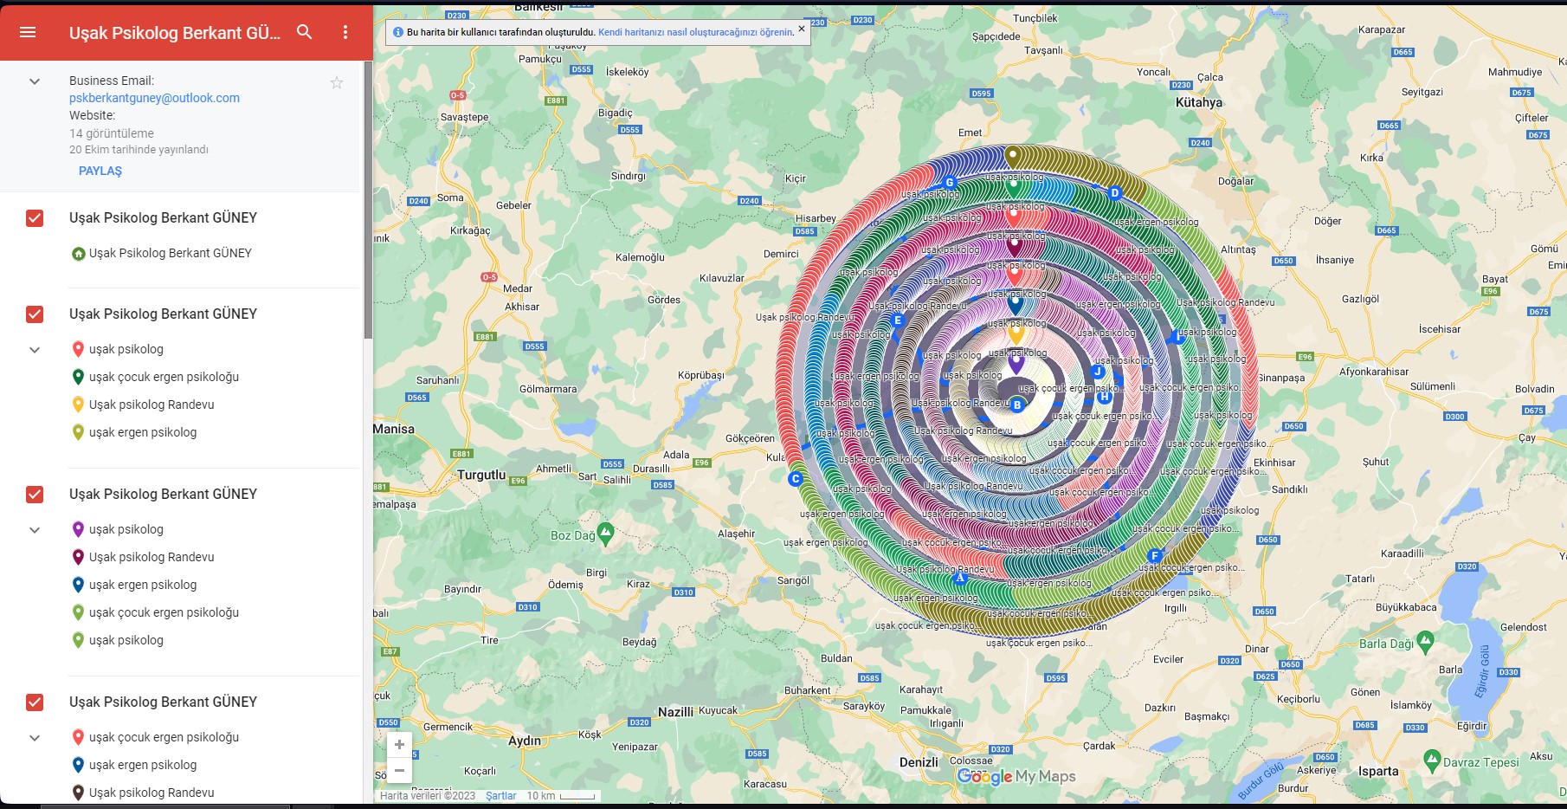Open the search icon in the red header
Viewport: 1567px width, 809px height.
tap(305, 32)
